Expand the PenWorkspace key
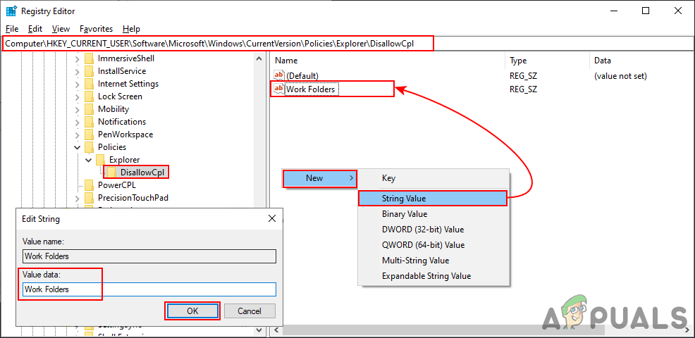695x338 pixels. coord(78,134)
